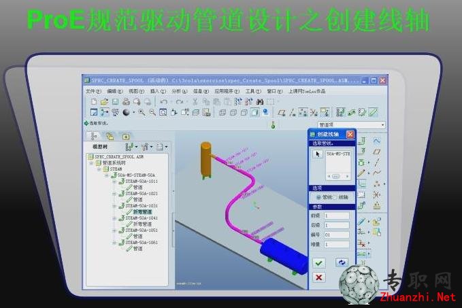The image size is (462, 308).
Task: Click the binoculars Find icon
Action: pyautogui.click(x=260, y=102)
